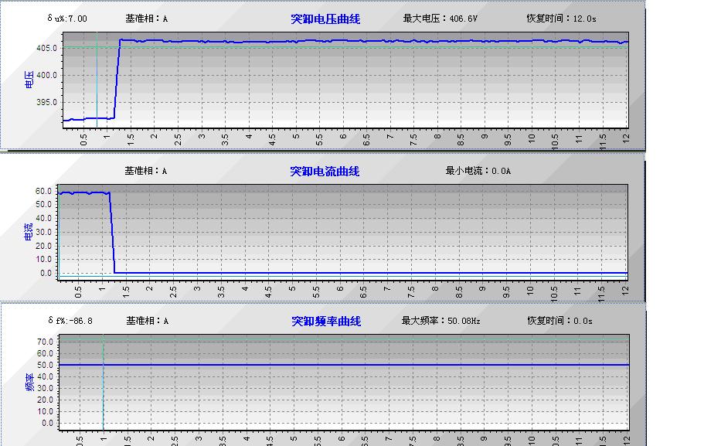721x446 pixels.
Task: Click the voltage chart 恢复时间 12.0s readout
Action: point(559,19)
